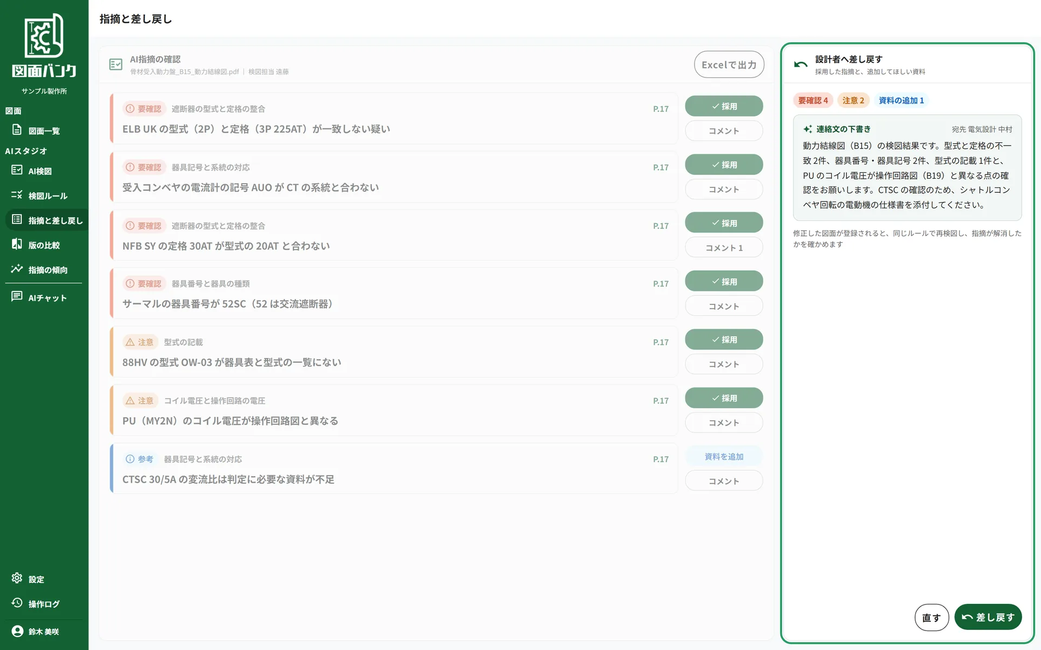Image resolution: width=1041 pixels, height=650 pixels.
Task: Click the sparkle icon beside 連絡文の下書き
Action: coord(808,129)
